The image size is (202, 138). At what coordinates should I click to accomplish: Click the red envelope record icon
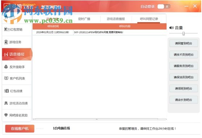(7, 91)
